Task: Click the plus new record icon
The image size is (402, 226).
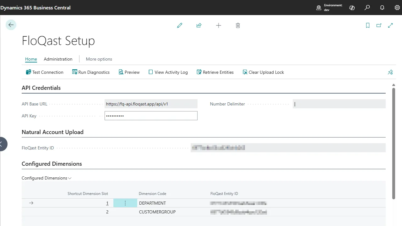Action: click(x=219, y=25)
